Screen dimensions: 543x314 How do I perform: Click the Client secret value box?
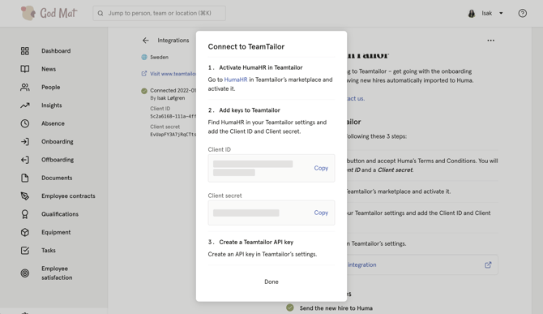tap(271, 213)
